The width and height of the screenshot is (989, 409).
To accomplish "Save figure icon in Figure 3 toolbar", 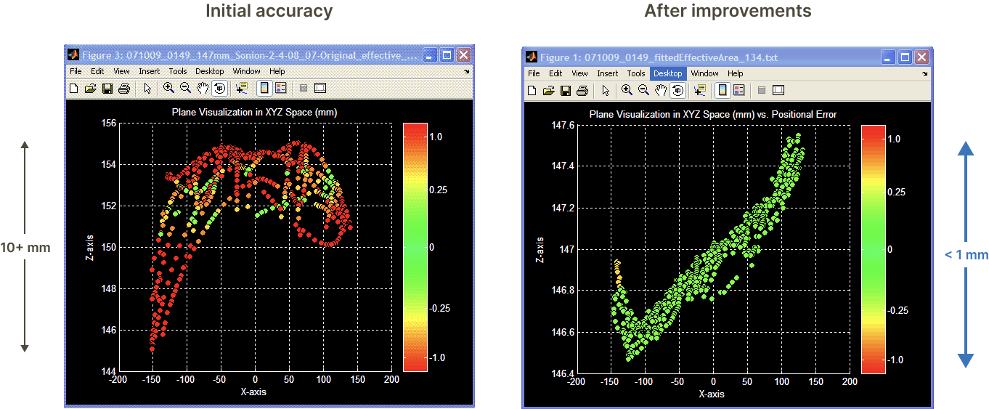I will click(x=107, y=88).
